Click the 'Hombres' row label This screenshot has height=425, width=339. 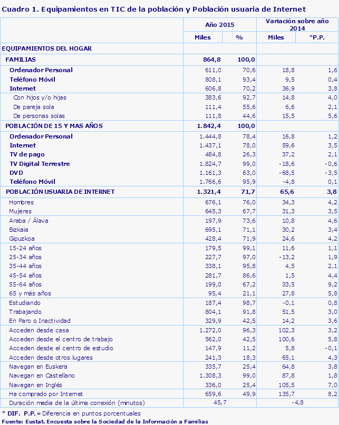(21, 202)
